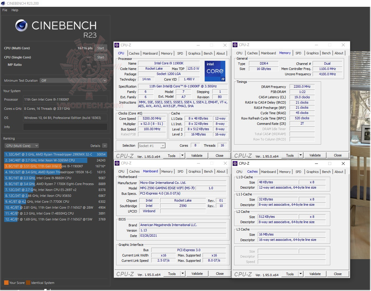Open the Minimum Test Duration dropdown
371x291 pixels.
(73, 81)
